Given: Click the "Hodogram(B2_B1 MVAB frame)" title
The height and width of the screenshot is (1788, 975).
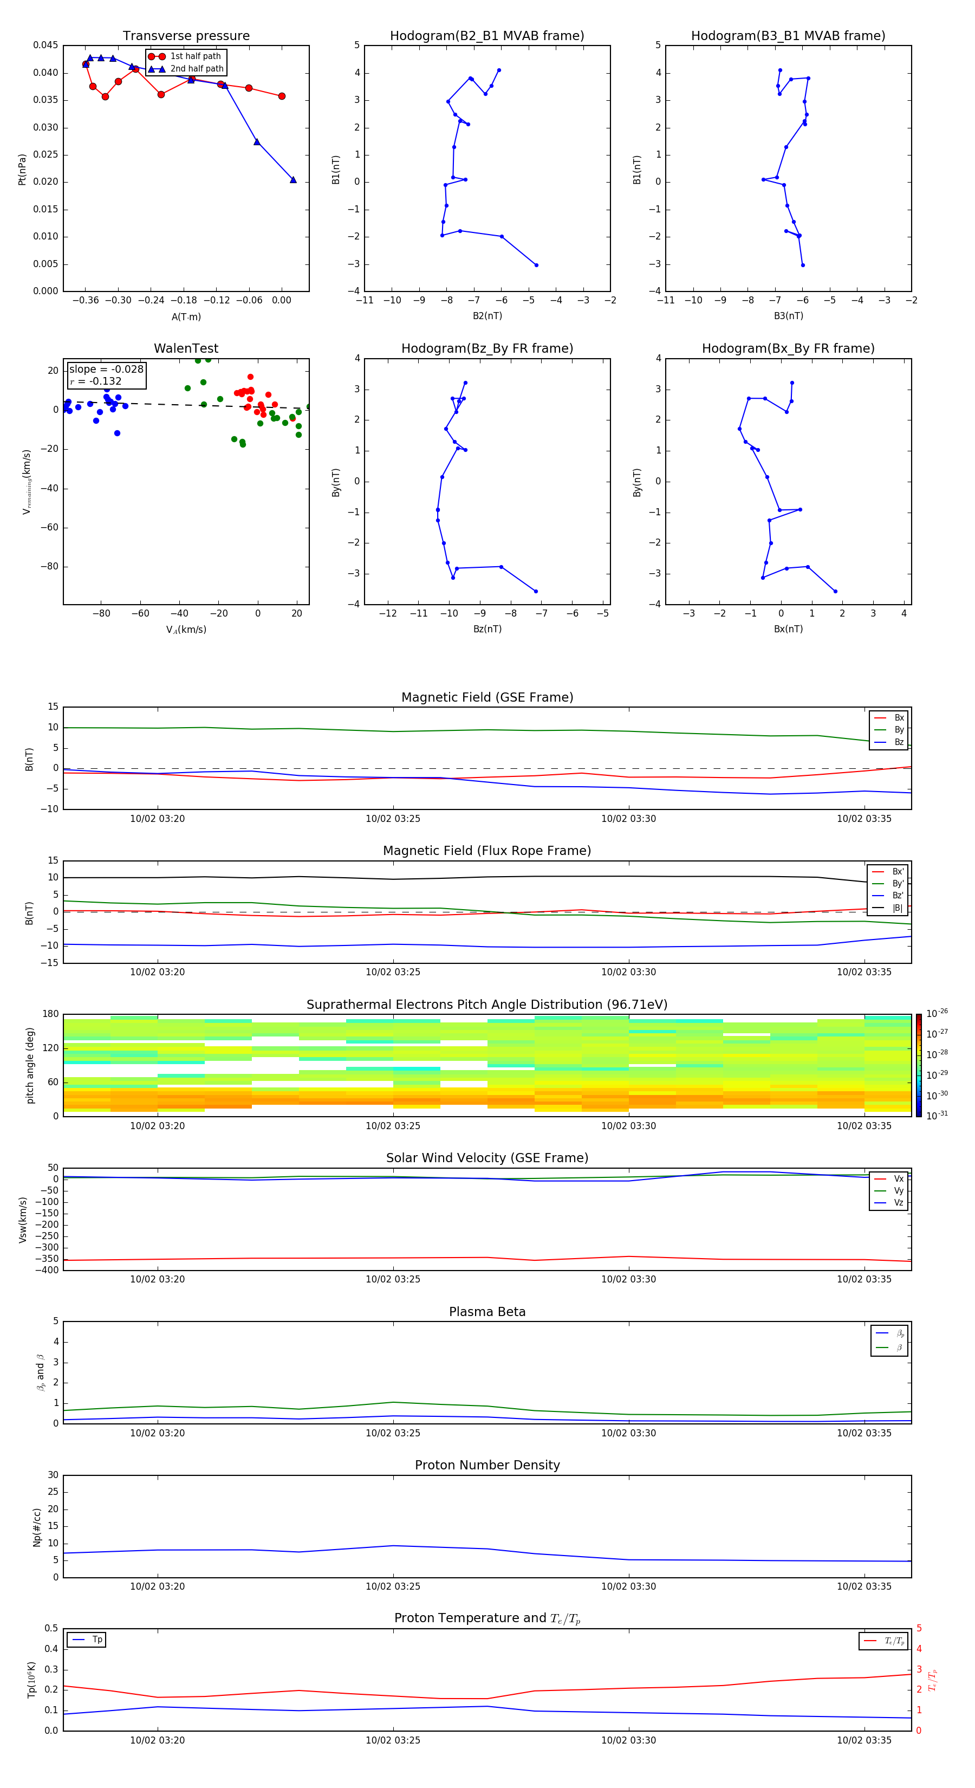Looking at the screenshot, I should coord(487,36).
